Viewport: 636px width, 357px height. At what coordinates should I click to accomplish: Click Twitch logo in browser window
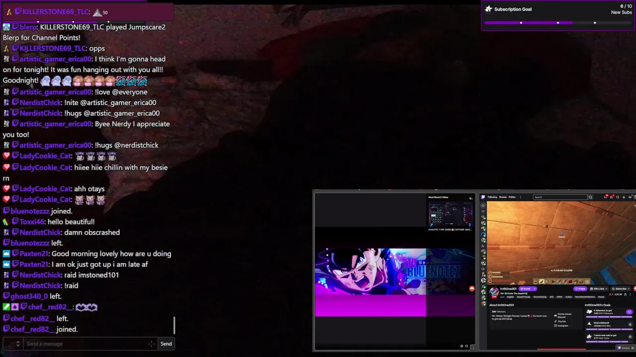point(483,197)
